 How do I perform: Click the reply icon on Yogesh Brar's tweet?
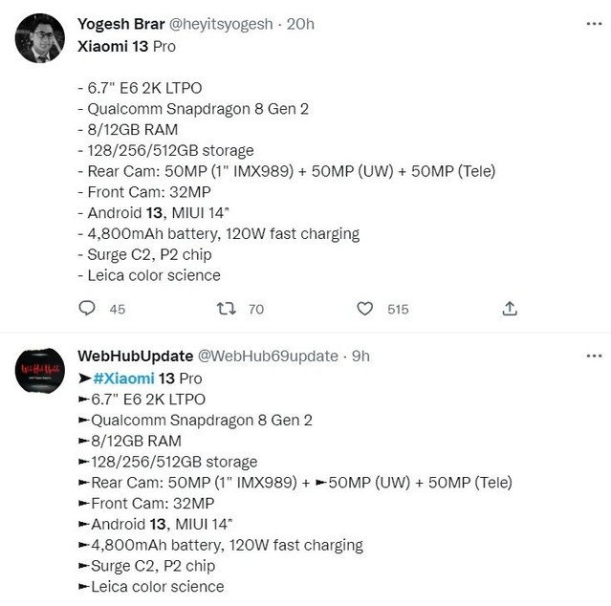tap(87, 308)
